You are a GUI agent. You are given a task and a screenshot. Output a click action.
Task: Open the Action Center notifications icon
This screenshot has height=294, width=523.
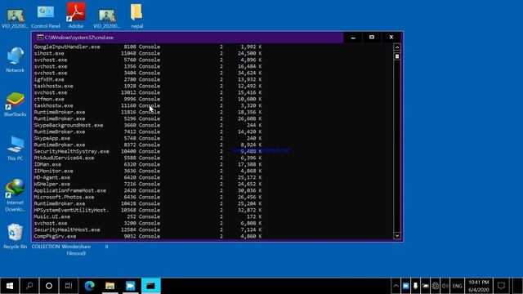pos(501,286)
